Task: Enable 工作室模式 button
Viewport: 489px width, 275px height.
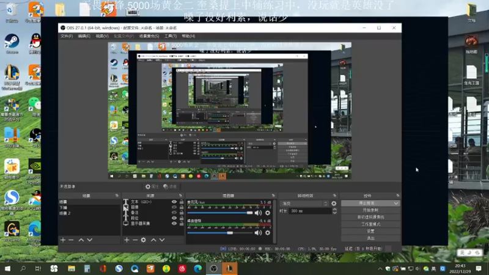Action: click(x=370, y=224)
